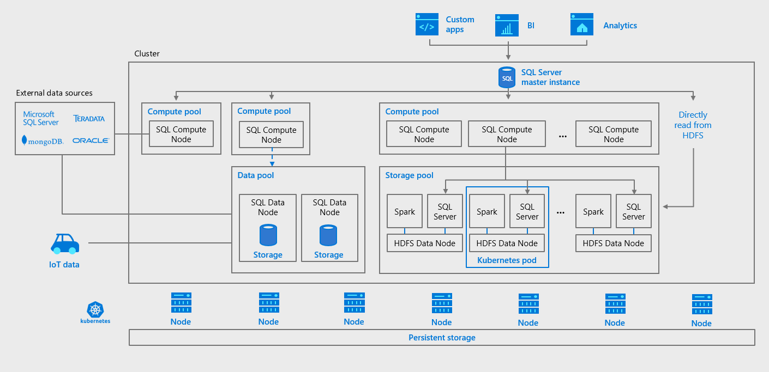Viewport: 769px width, 372px height.
Task: Open the Analytics icon
Action: (581, 24)
